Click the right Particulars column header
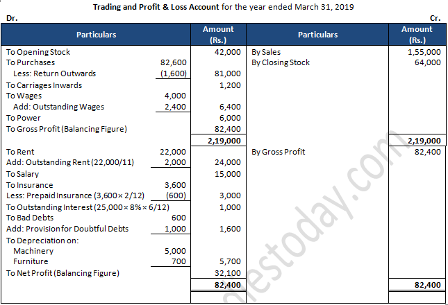Viewport: 448px width, 305px height. [317, 35]
